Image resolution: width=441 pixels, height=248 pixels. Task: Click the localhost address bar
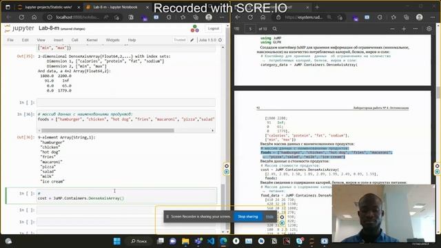click(x=77, y=17)
